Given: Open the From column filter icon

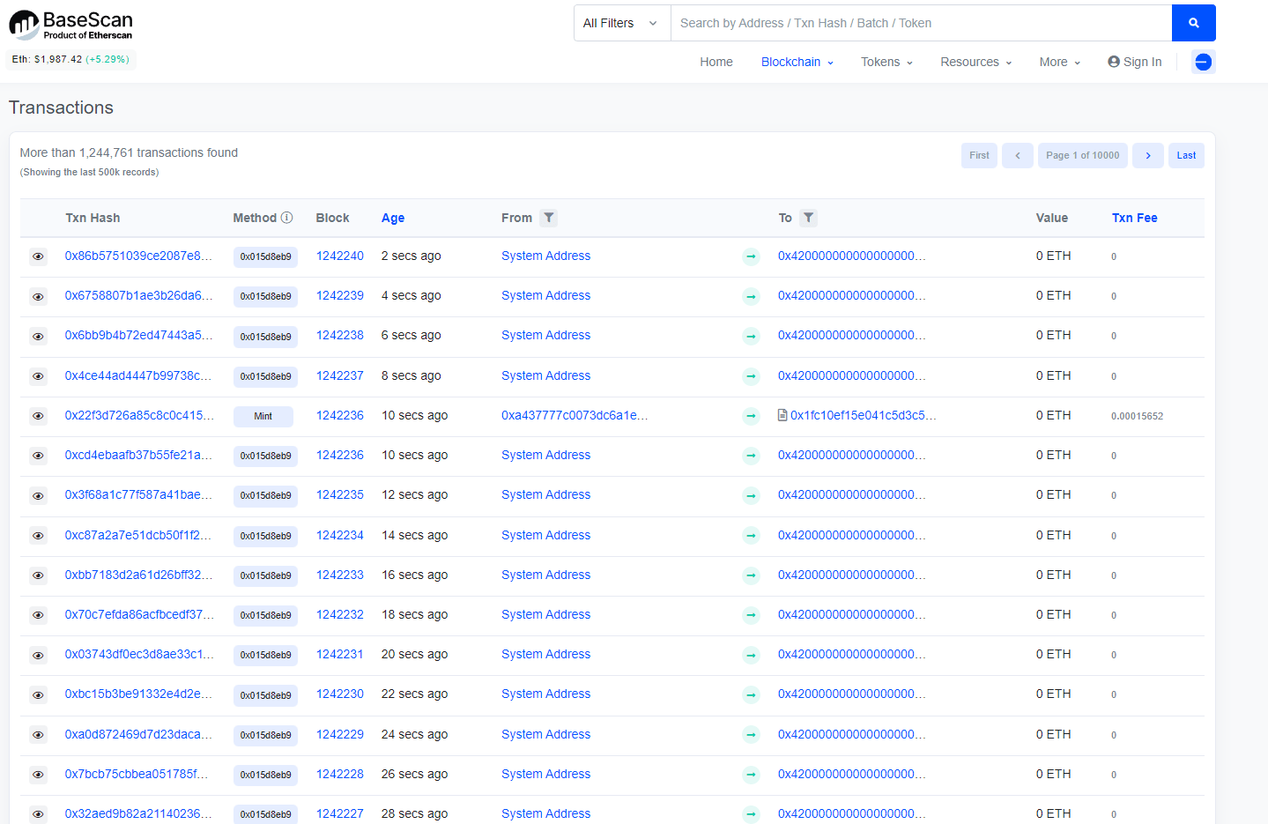Looking at the screenshot, I should (x=549, y=218).
